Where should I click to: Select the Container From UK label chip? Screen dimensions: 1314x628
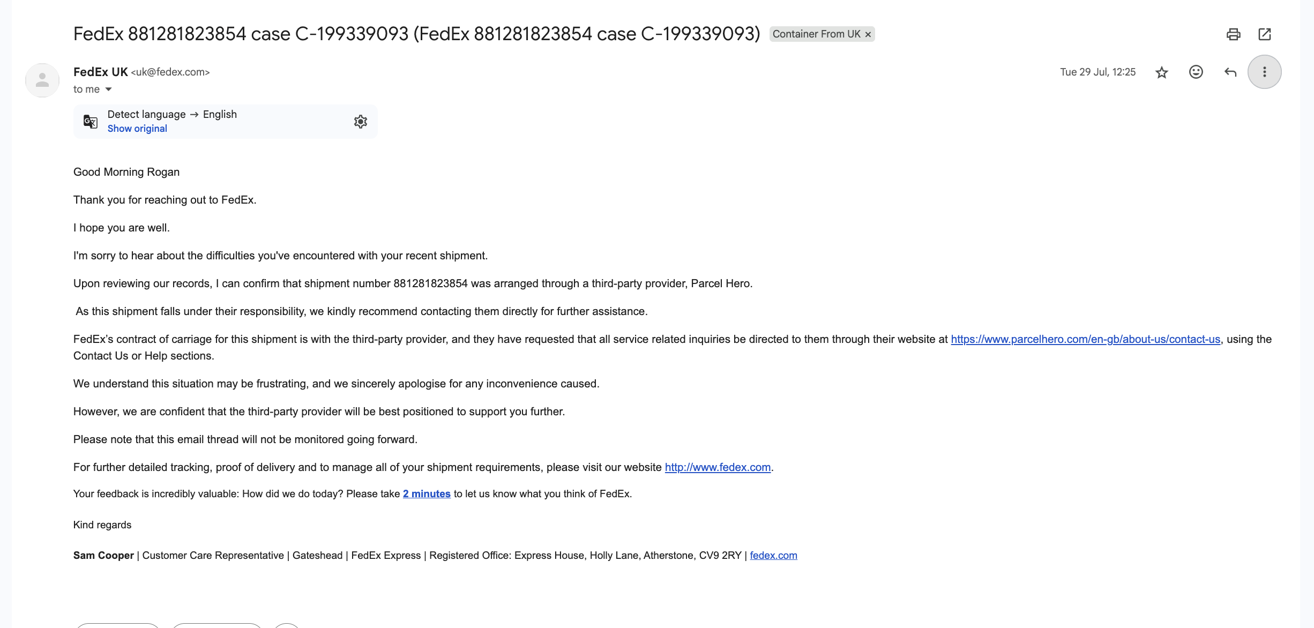click(x=816, y=34)
